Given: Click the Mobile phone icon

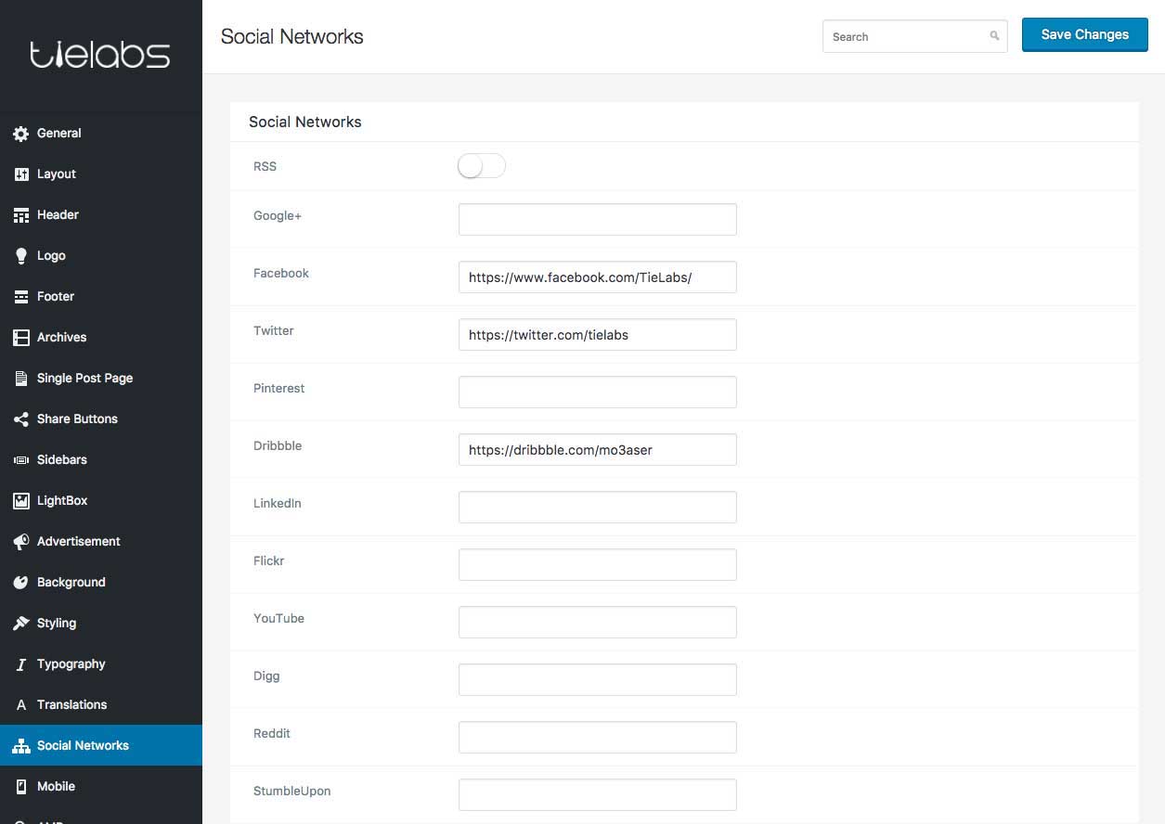Looking at the screenshot, I should coord(20,787).
